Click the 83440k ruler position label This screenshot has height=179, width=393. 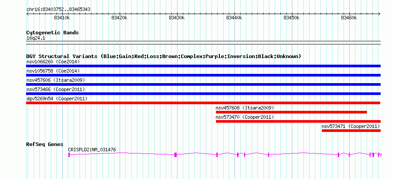(234, 18)
